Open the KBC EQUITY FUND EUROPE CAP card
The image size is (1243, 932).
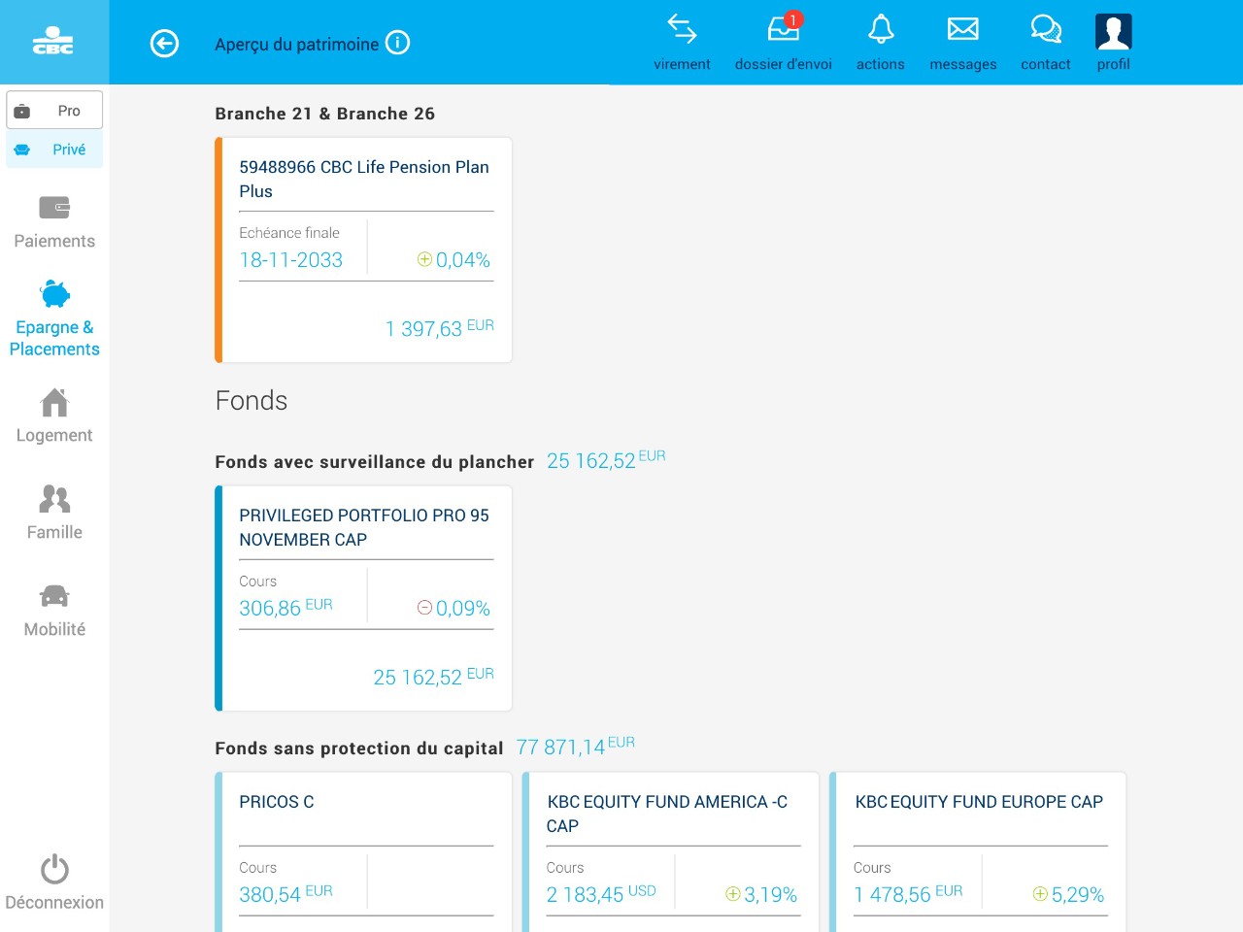pos(978,852)
